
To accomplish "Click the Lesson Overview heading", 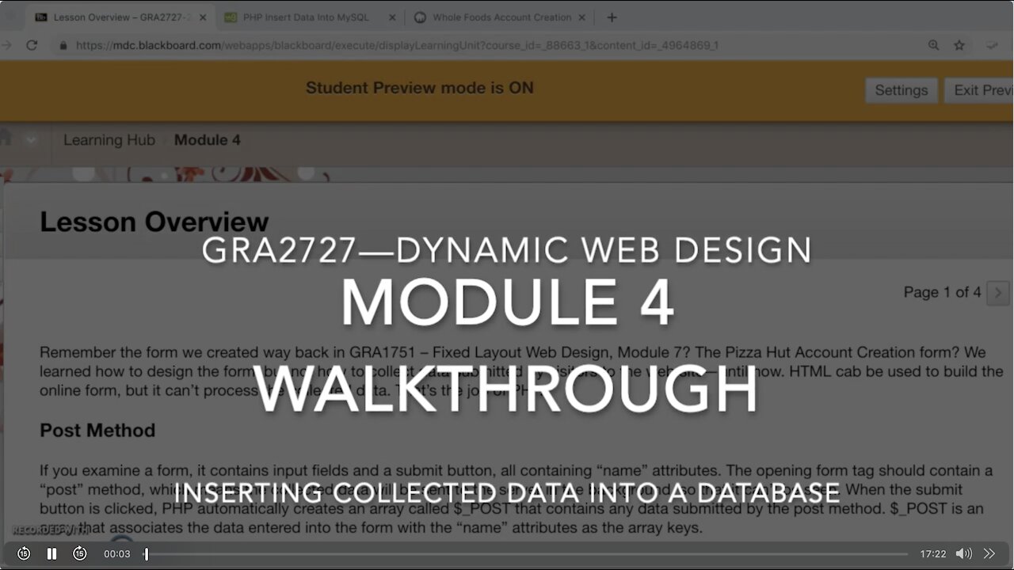I will (154, 222).
